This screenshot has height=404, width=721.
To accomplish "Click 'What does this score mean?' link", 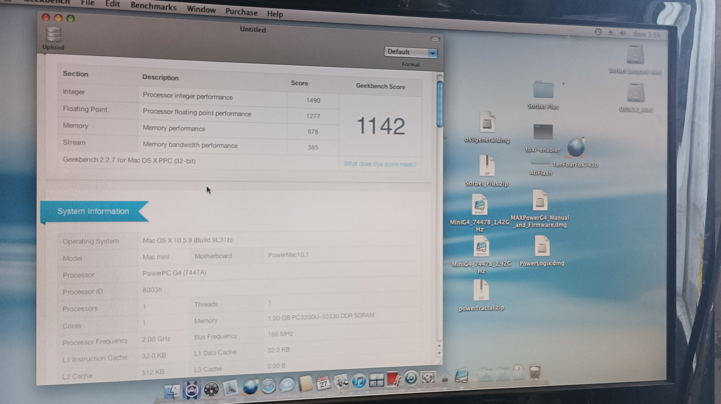I will (x=380, y=164).
